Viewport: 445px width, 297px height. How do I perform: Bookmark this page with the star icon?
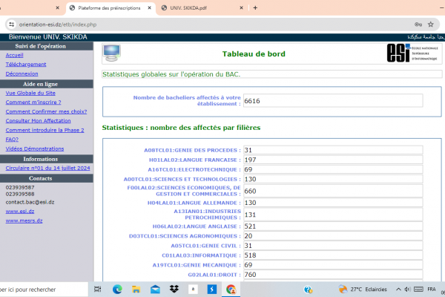pos(430,25)
